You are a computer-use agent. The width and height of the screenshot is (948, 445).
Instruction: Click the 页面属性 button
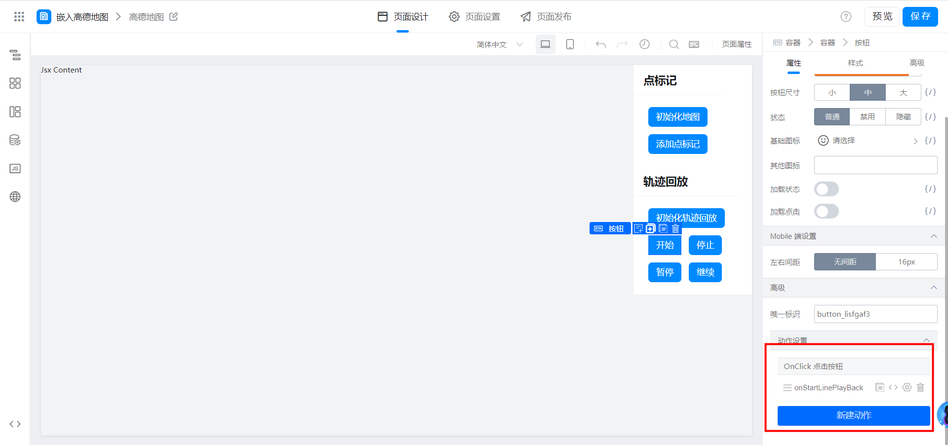[737, 44]
